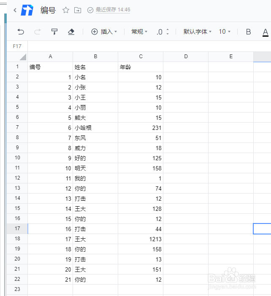Screen dimensions: 271x296
Task: Rename the document title 编号
Action: (48, 10)
